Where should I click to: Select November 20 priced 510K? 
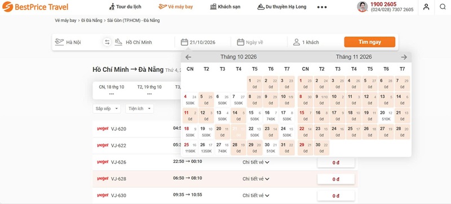point(386,116)
